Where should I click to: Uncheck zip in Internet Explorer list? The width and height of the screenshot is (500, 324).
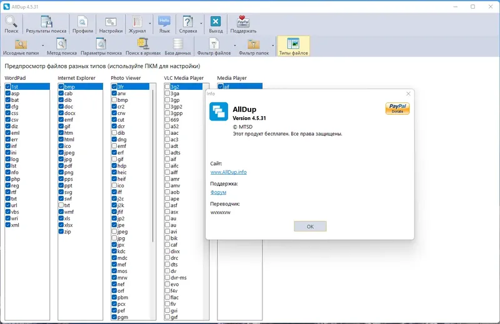point(61,232)
